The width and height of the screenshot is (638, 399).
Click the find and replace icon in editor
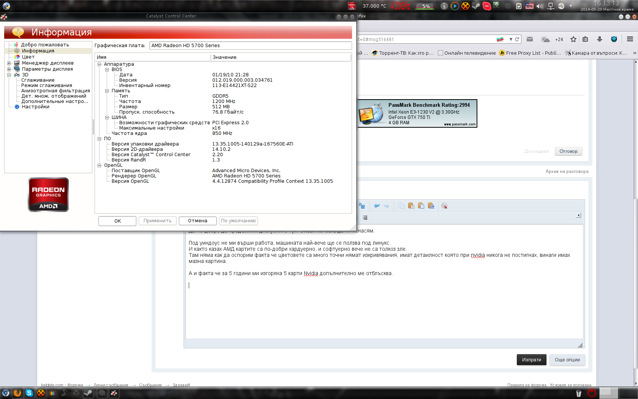click(x=362, y=206)
